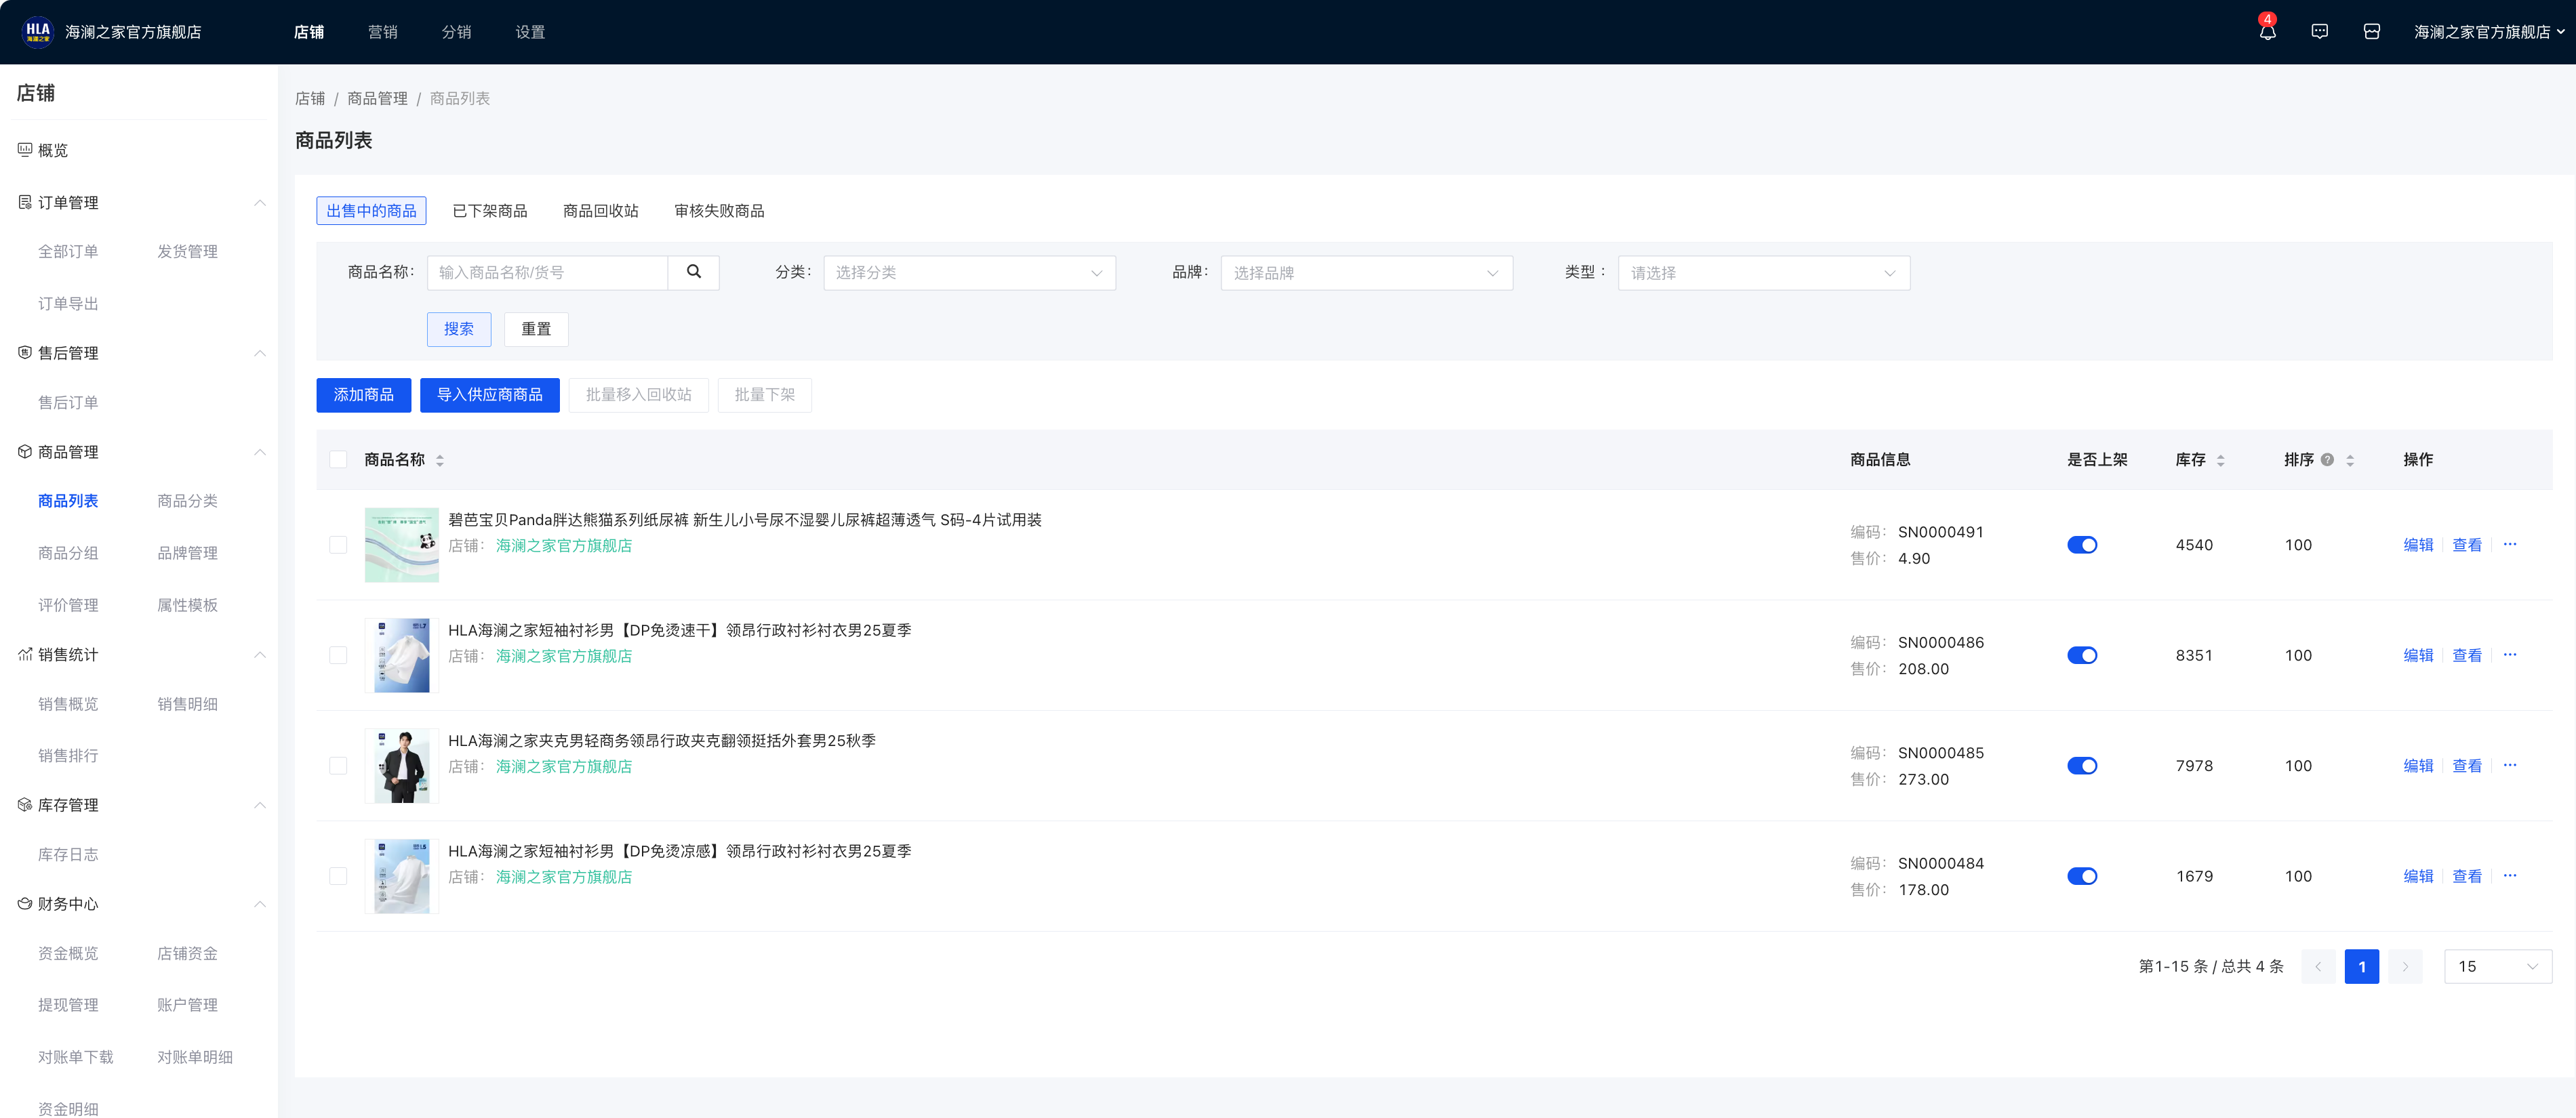Collapse the 库存管理 section chevron
Screen dimensions: 2576x1118
(260, 804)
